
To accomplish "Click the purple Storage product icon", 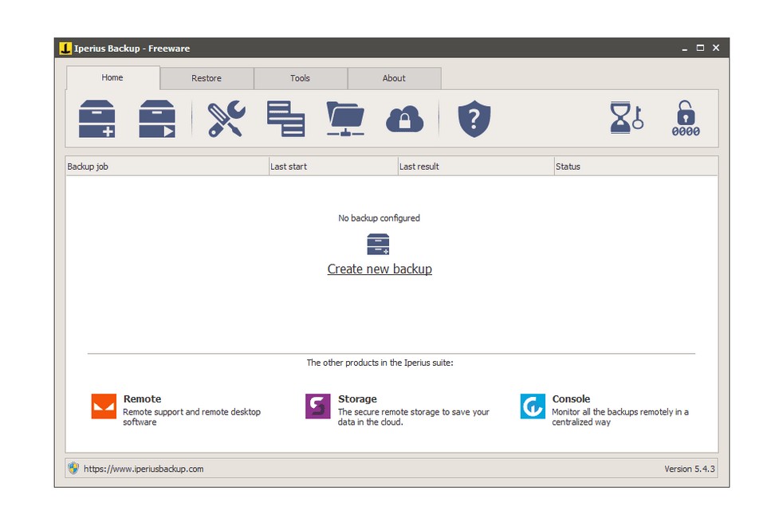I will (x=318, y=406).
